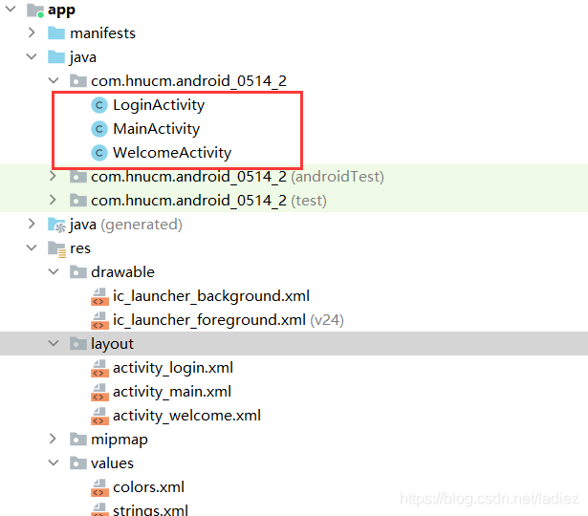This screenshot has height=516, width=588.
Task: Select the app module label
Action: [61, 11]
